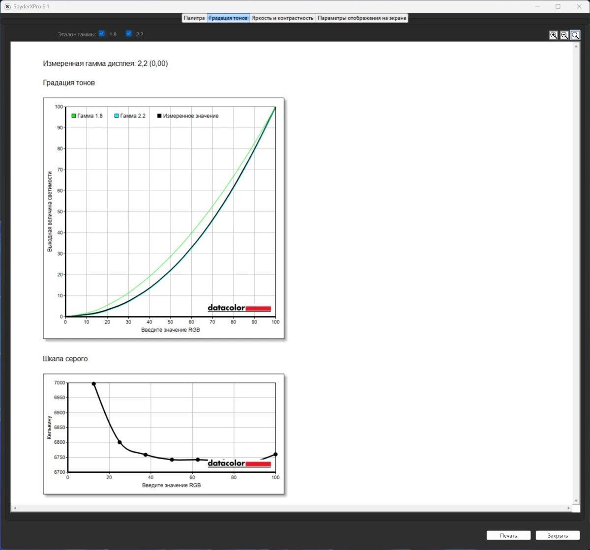Uncheck the gamma 1.8 reference checkbox
Image resolution: width=590 pixels, height=550 pixels.
102,34
